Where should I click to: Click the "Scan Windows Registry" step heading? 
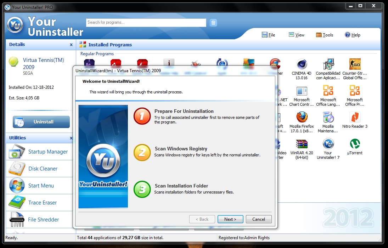click(181, 149)
